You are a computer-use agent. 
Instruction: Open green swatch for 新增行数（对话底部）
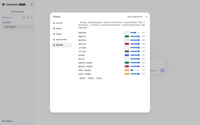(x=127, y=63)
